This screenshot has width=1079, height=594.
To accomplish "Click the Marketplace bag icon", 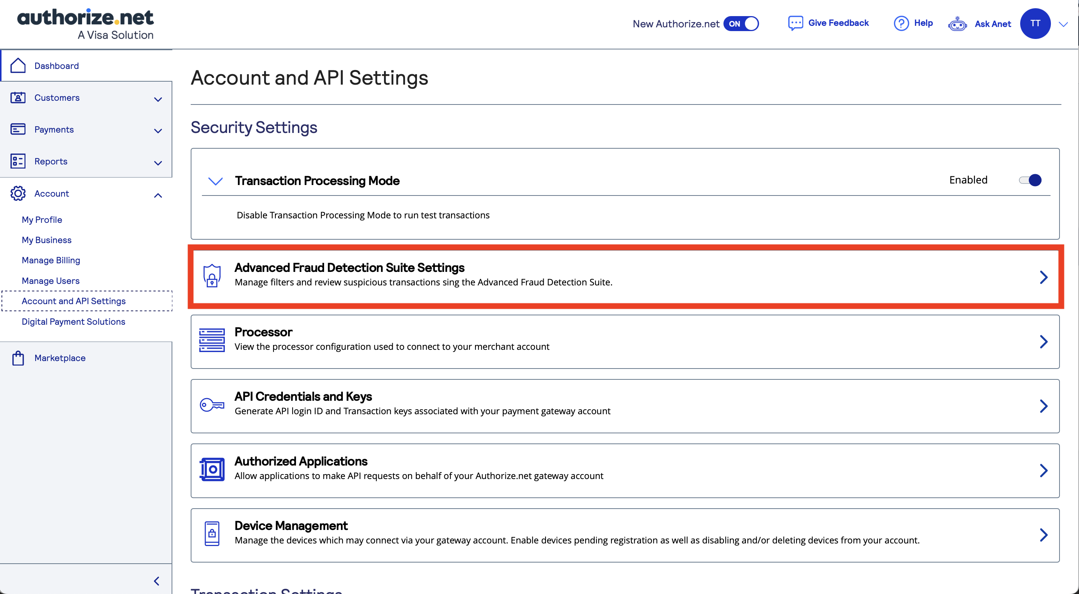I will click(18, 358).
